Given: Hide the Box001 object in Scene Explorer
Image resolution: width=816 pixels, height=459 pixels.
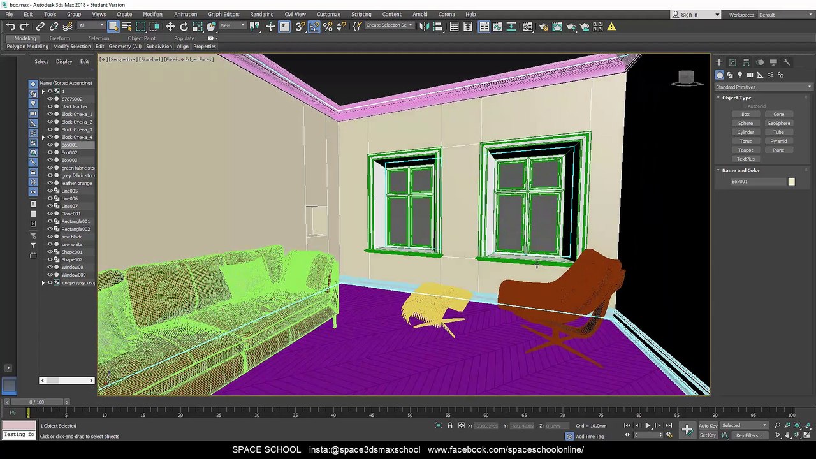Looking at the screenshot, I should (x=50, y=145).
